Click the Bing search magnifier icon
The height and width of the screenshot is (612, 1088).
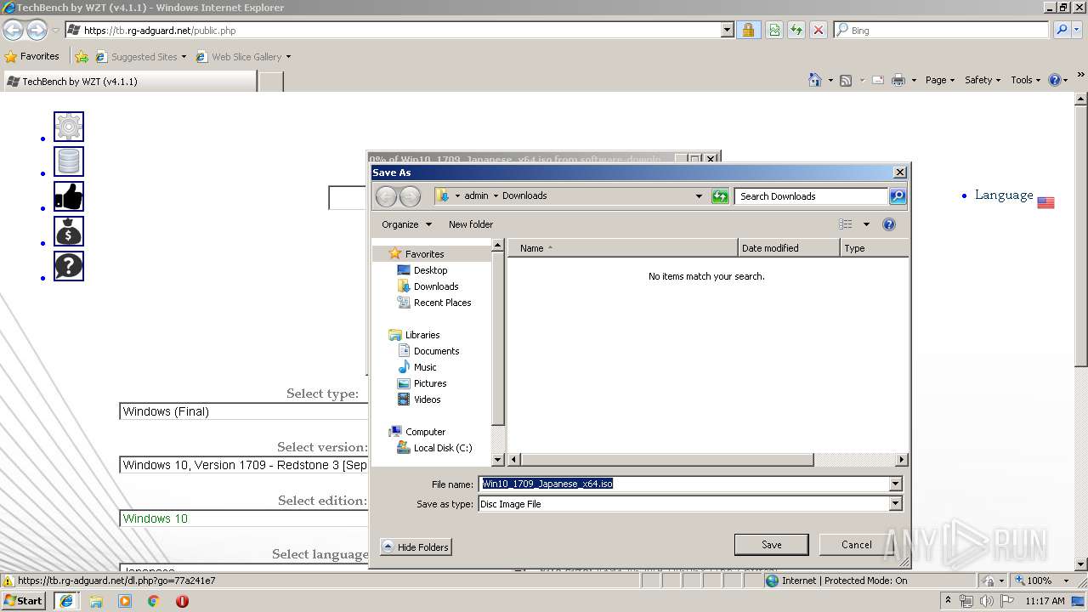1061,30
